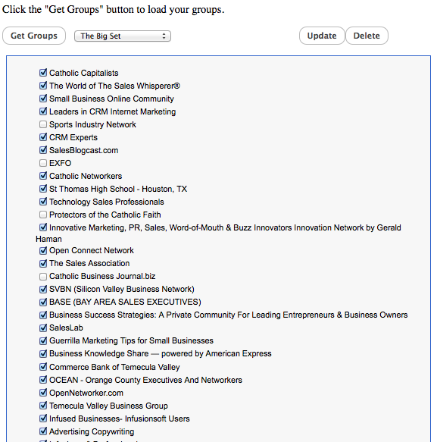Uncheck the OpenNetworker.com checkbox

43,393
